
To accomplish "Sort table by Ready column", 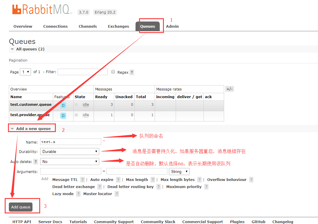I will point(101,97).
